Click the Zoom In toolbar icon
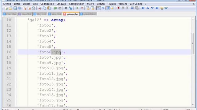Image resolution: width=197 pixels, height=110 pixels. click(77, 8)
